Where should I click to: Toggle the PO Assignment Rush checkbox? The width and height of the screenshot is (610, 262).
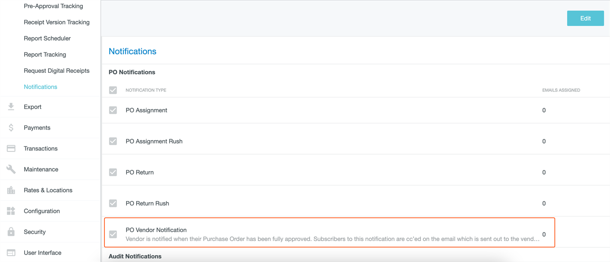coord(113,141)
